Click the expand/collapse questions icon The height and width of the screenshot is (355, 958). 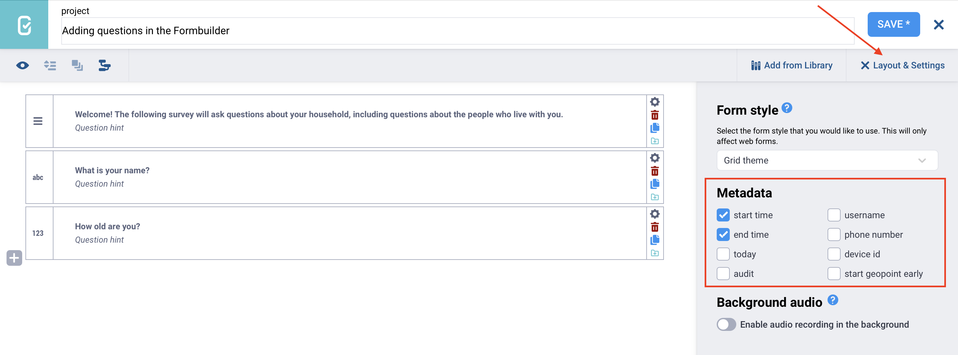click(x=50, y=66)
